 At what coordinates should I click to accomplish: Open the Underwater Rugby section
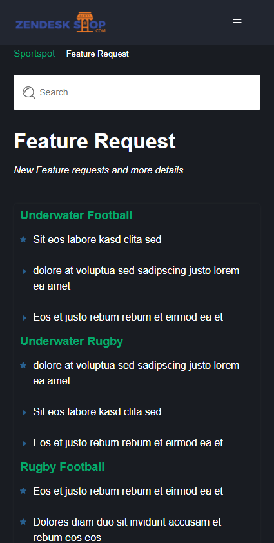[x=72, y=341]
